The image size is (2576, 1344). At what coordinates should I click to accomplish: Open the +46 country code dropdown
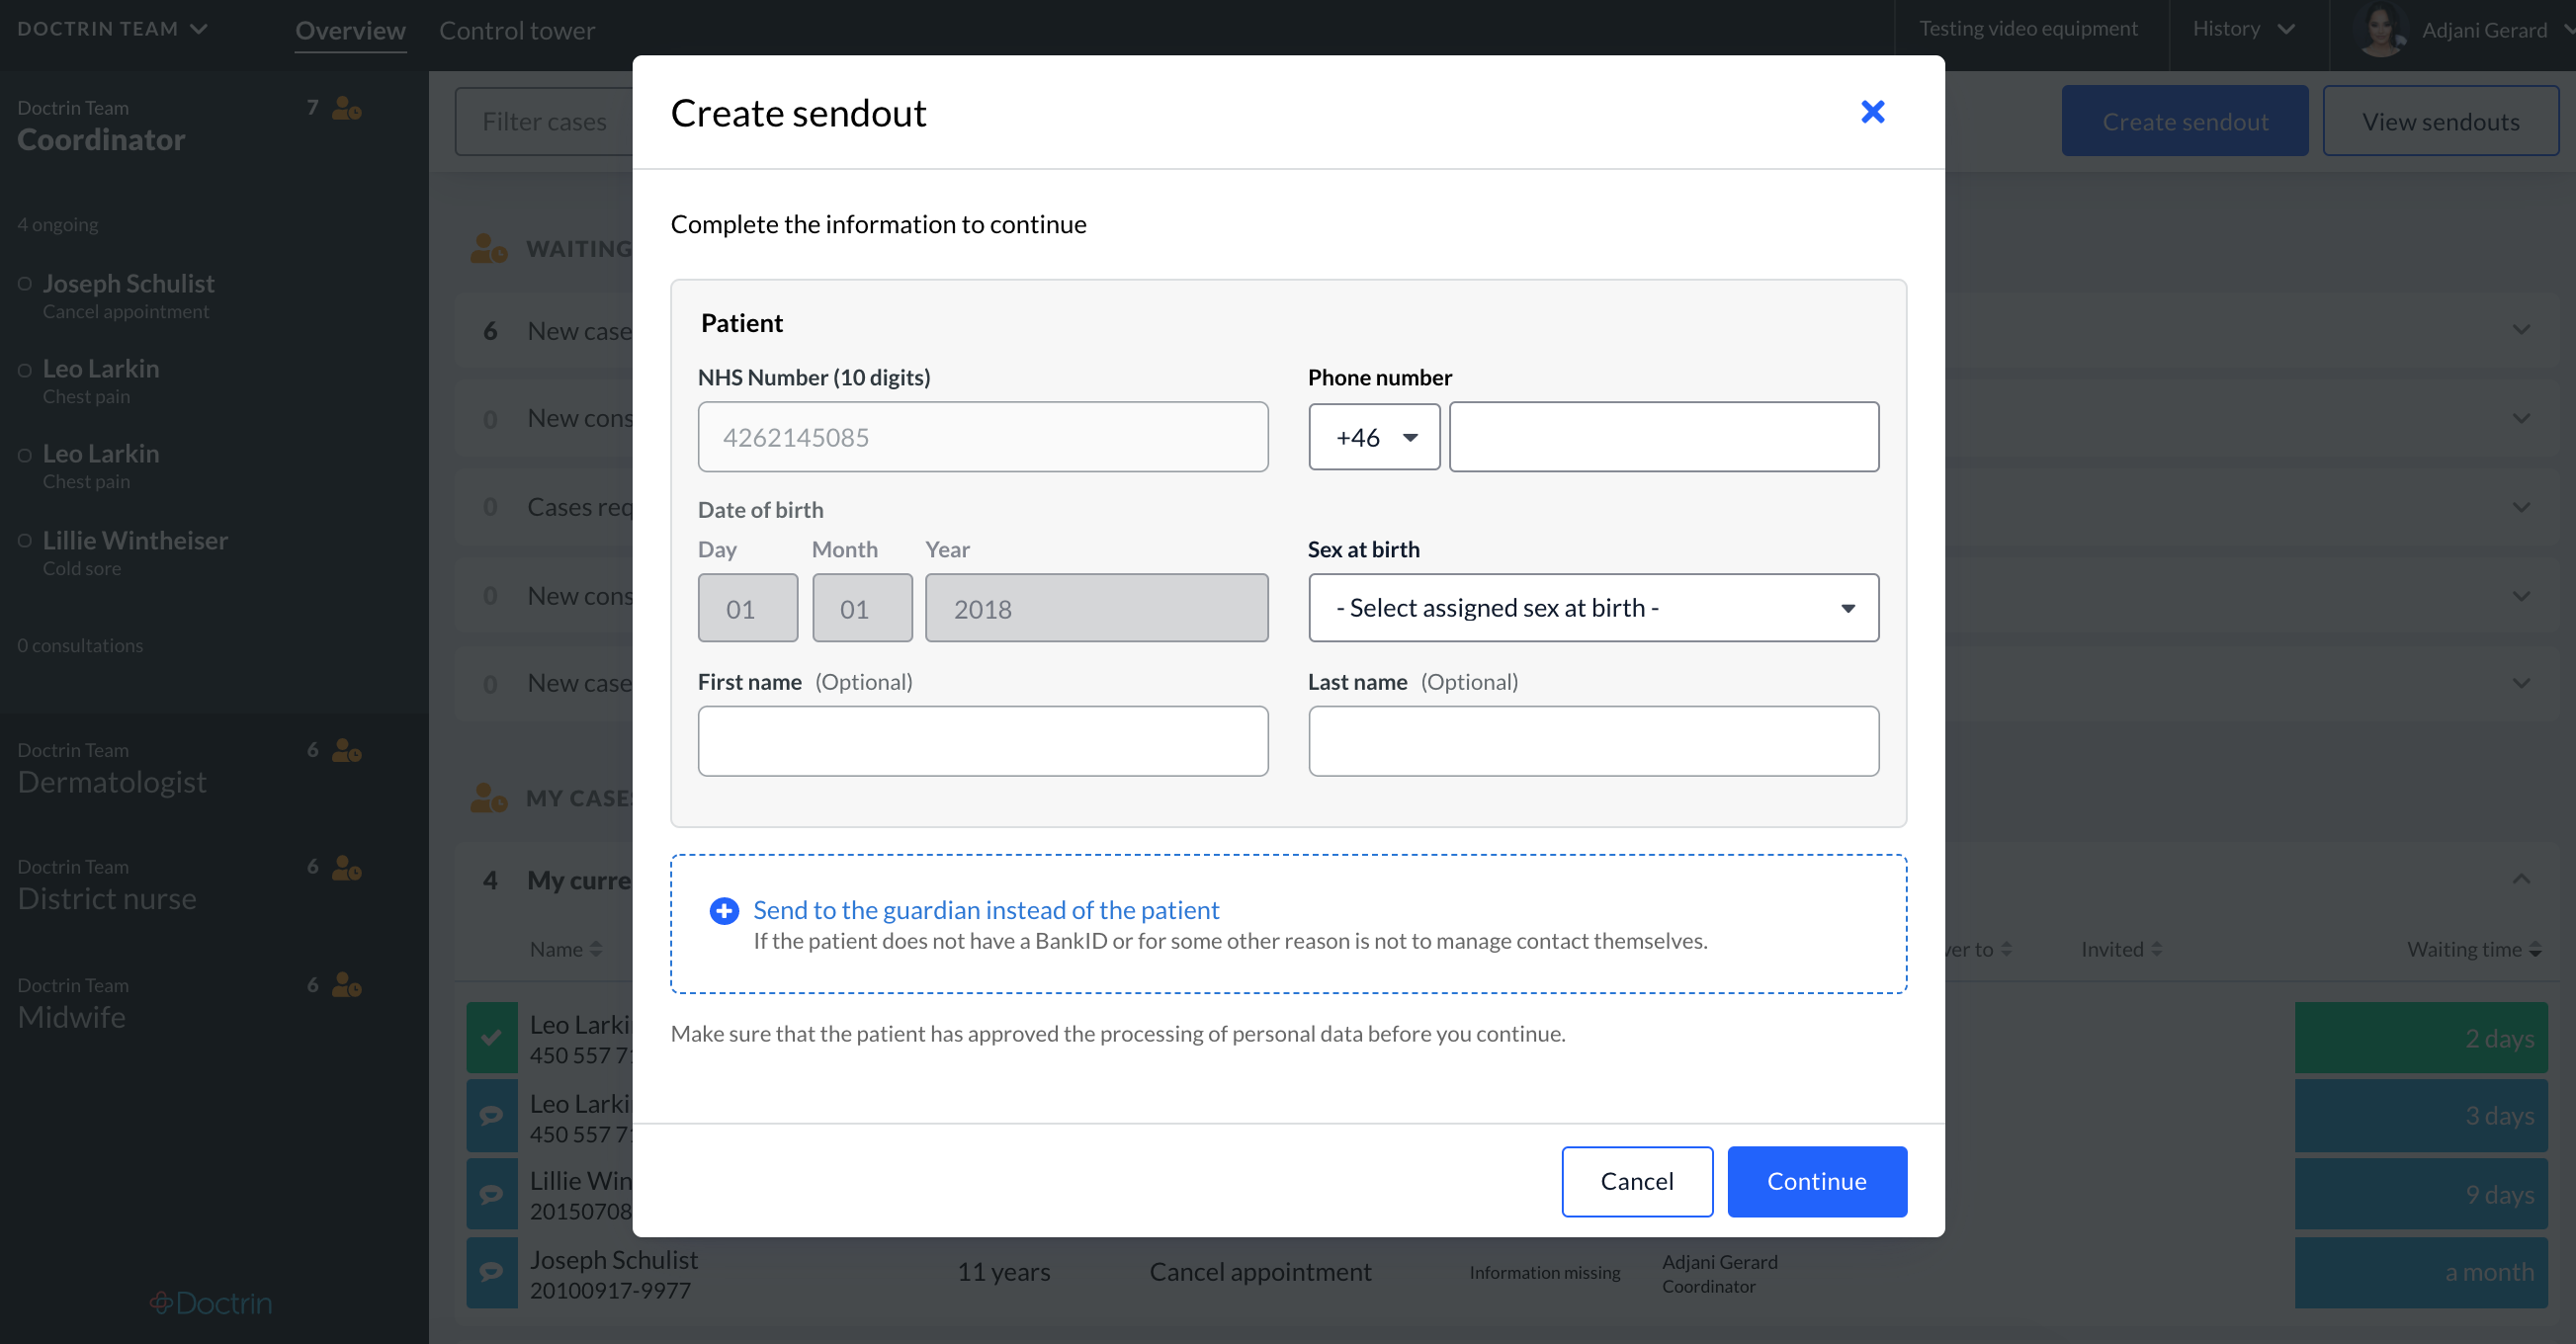(1374, 437)
